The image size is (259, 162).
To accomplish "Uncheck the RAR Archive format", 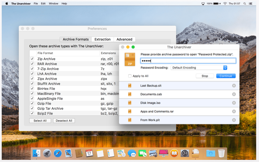I will click(x=32, y=63).
